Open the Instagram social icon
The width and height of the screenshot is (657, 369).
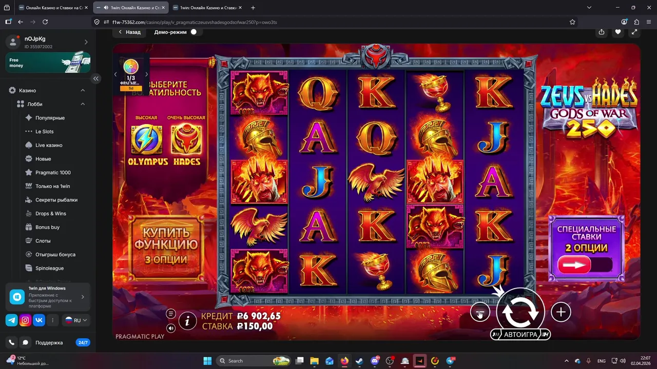tap(25, 320)
